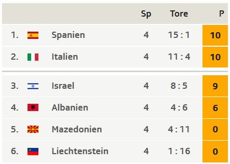Click Spanien's orange 10 points cell
The image size is (230, 164).
pyautogui.click(x=215, y=35)
